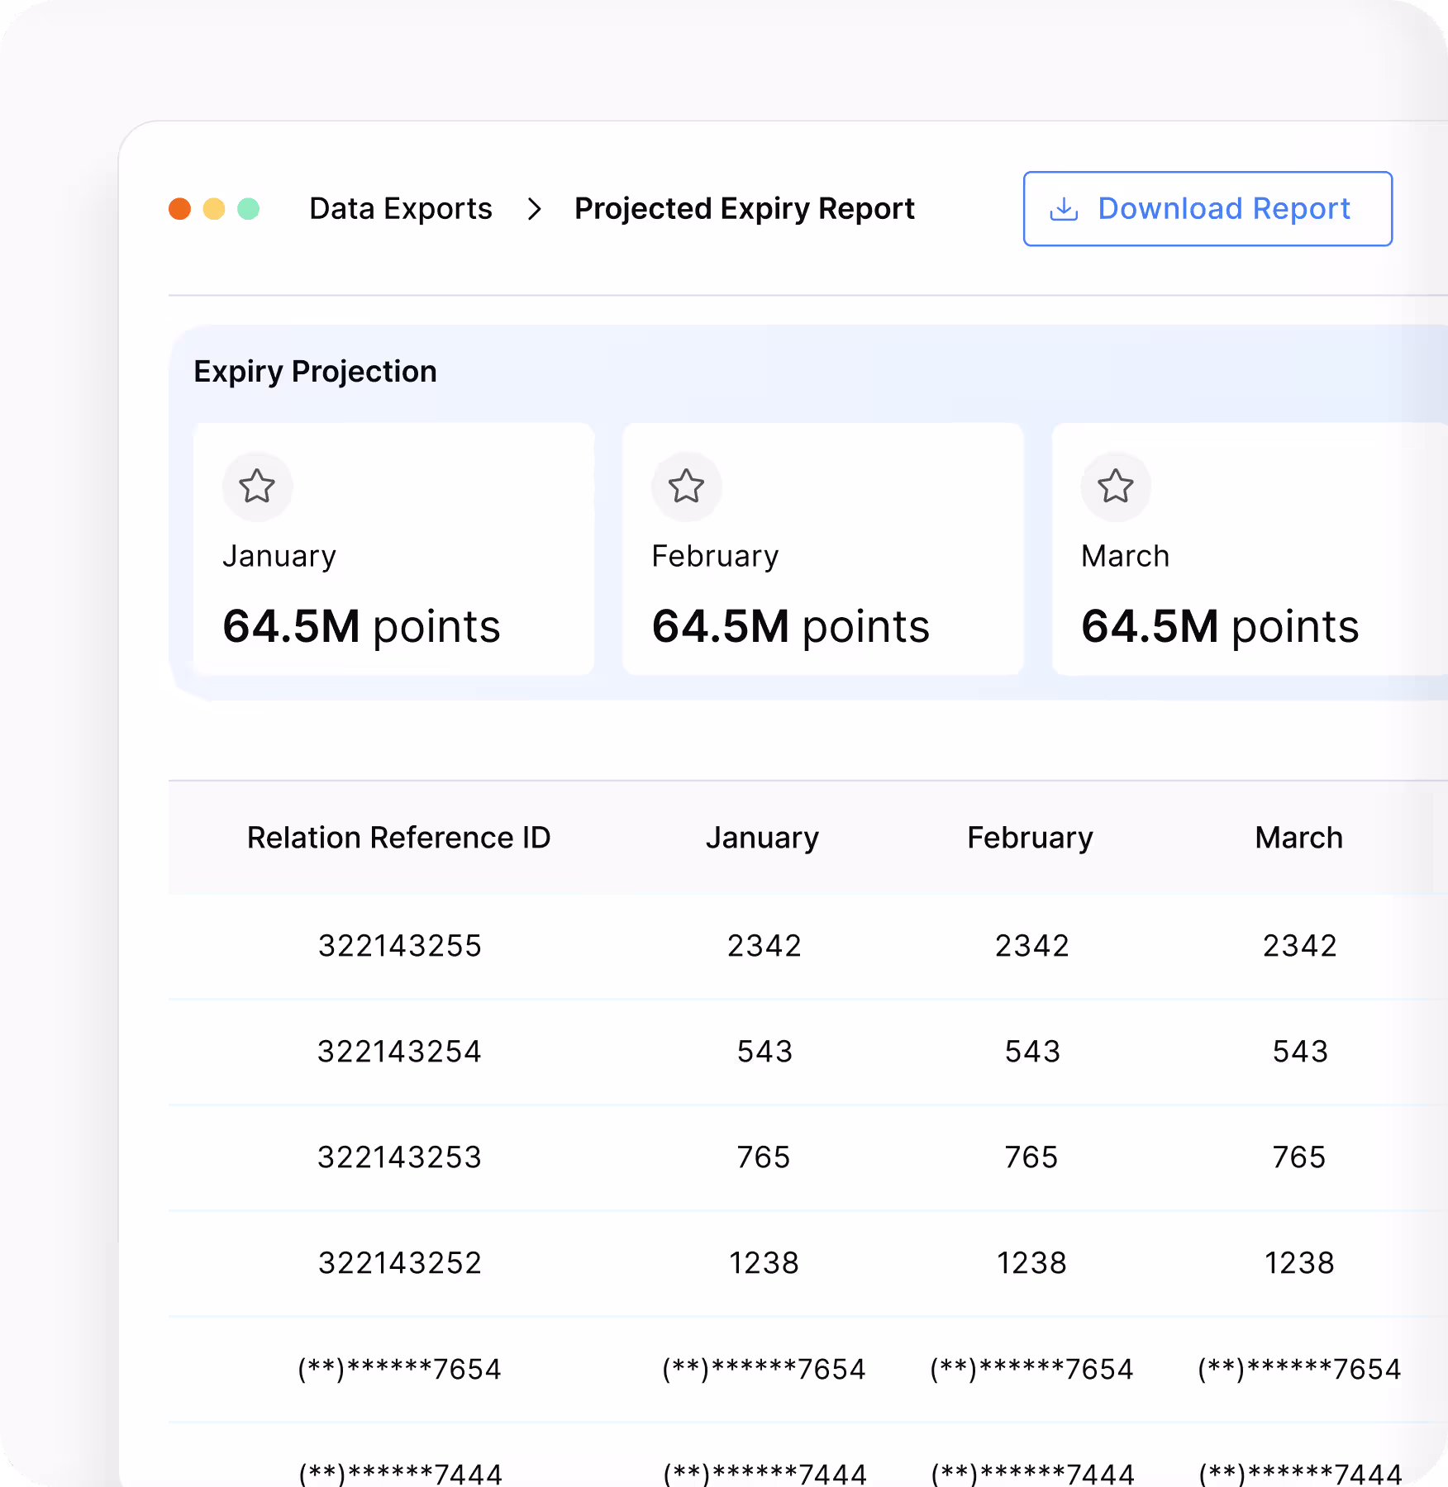Screen dimensions: 1448x1487
Task: Click the star icon in February card
Action: [686, 486]
